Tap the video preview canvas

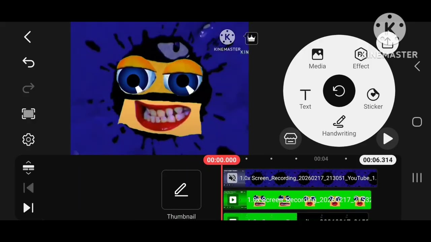tap(160, 88)
